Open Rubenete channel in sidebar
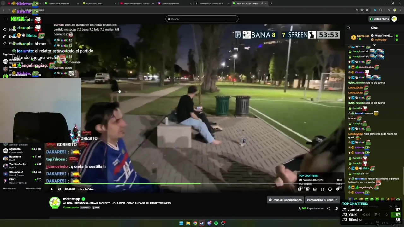 [22, 158]
